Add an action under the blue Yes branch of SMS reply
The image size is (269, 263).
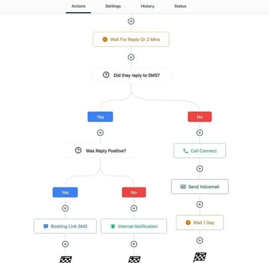tap(100, 132)
